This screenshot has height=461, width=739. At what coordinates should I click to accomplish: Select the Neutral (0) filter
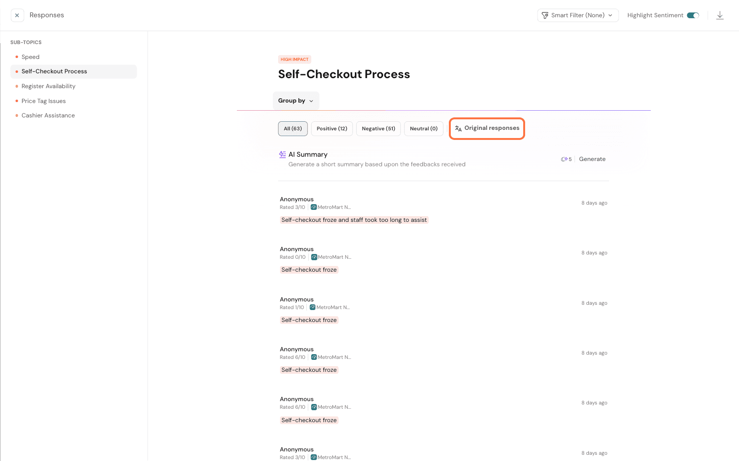tap(423, 128)
